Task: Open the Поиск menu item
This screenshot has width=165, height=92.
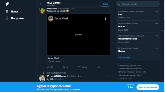Action: coord(12,11)
